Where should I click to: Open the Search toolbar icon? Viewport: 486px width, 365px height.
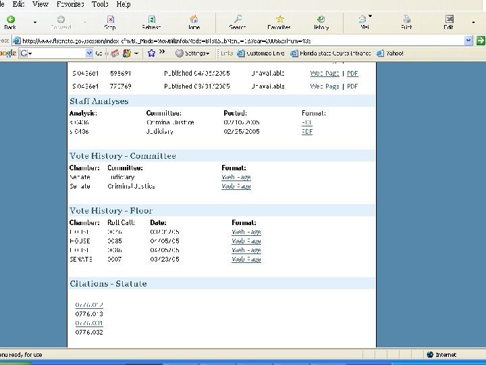point(237,22)
